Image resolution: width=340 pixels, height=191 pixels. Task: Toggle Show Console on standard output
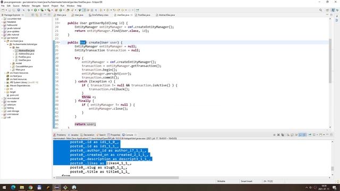pos(300,135)
